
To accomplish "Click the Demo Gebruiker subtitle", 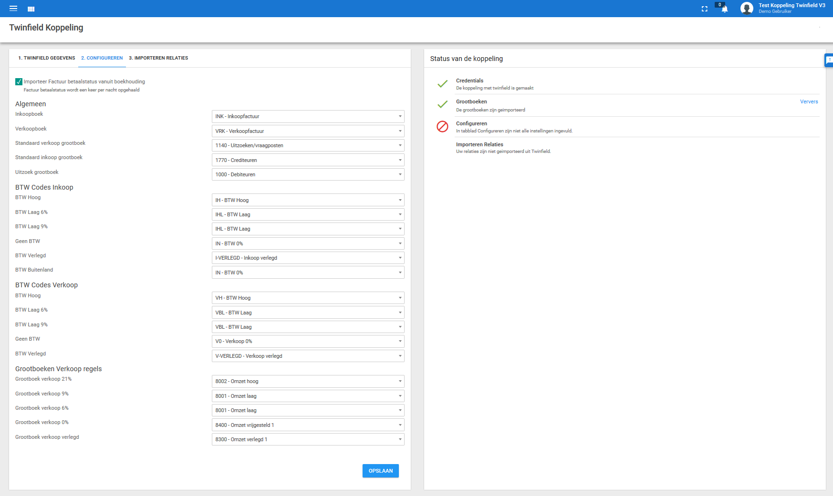I will click(775, 11).
